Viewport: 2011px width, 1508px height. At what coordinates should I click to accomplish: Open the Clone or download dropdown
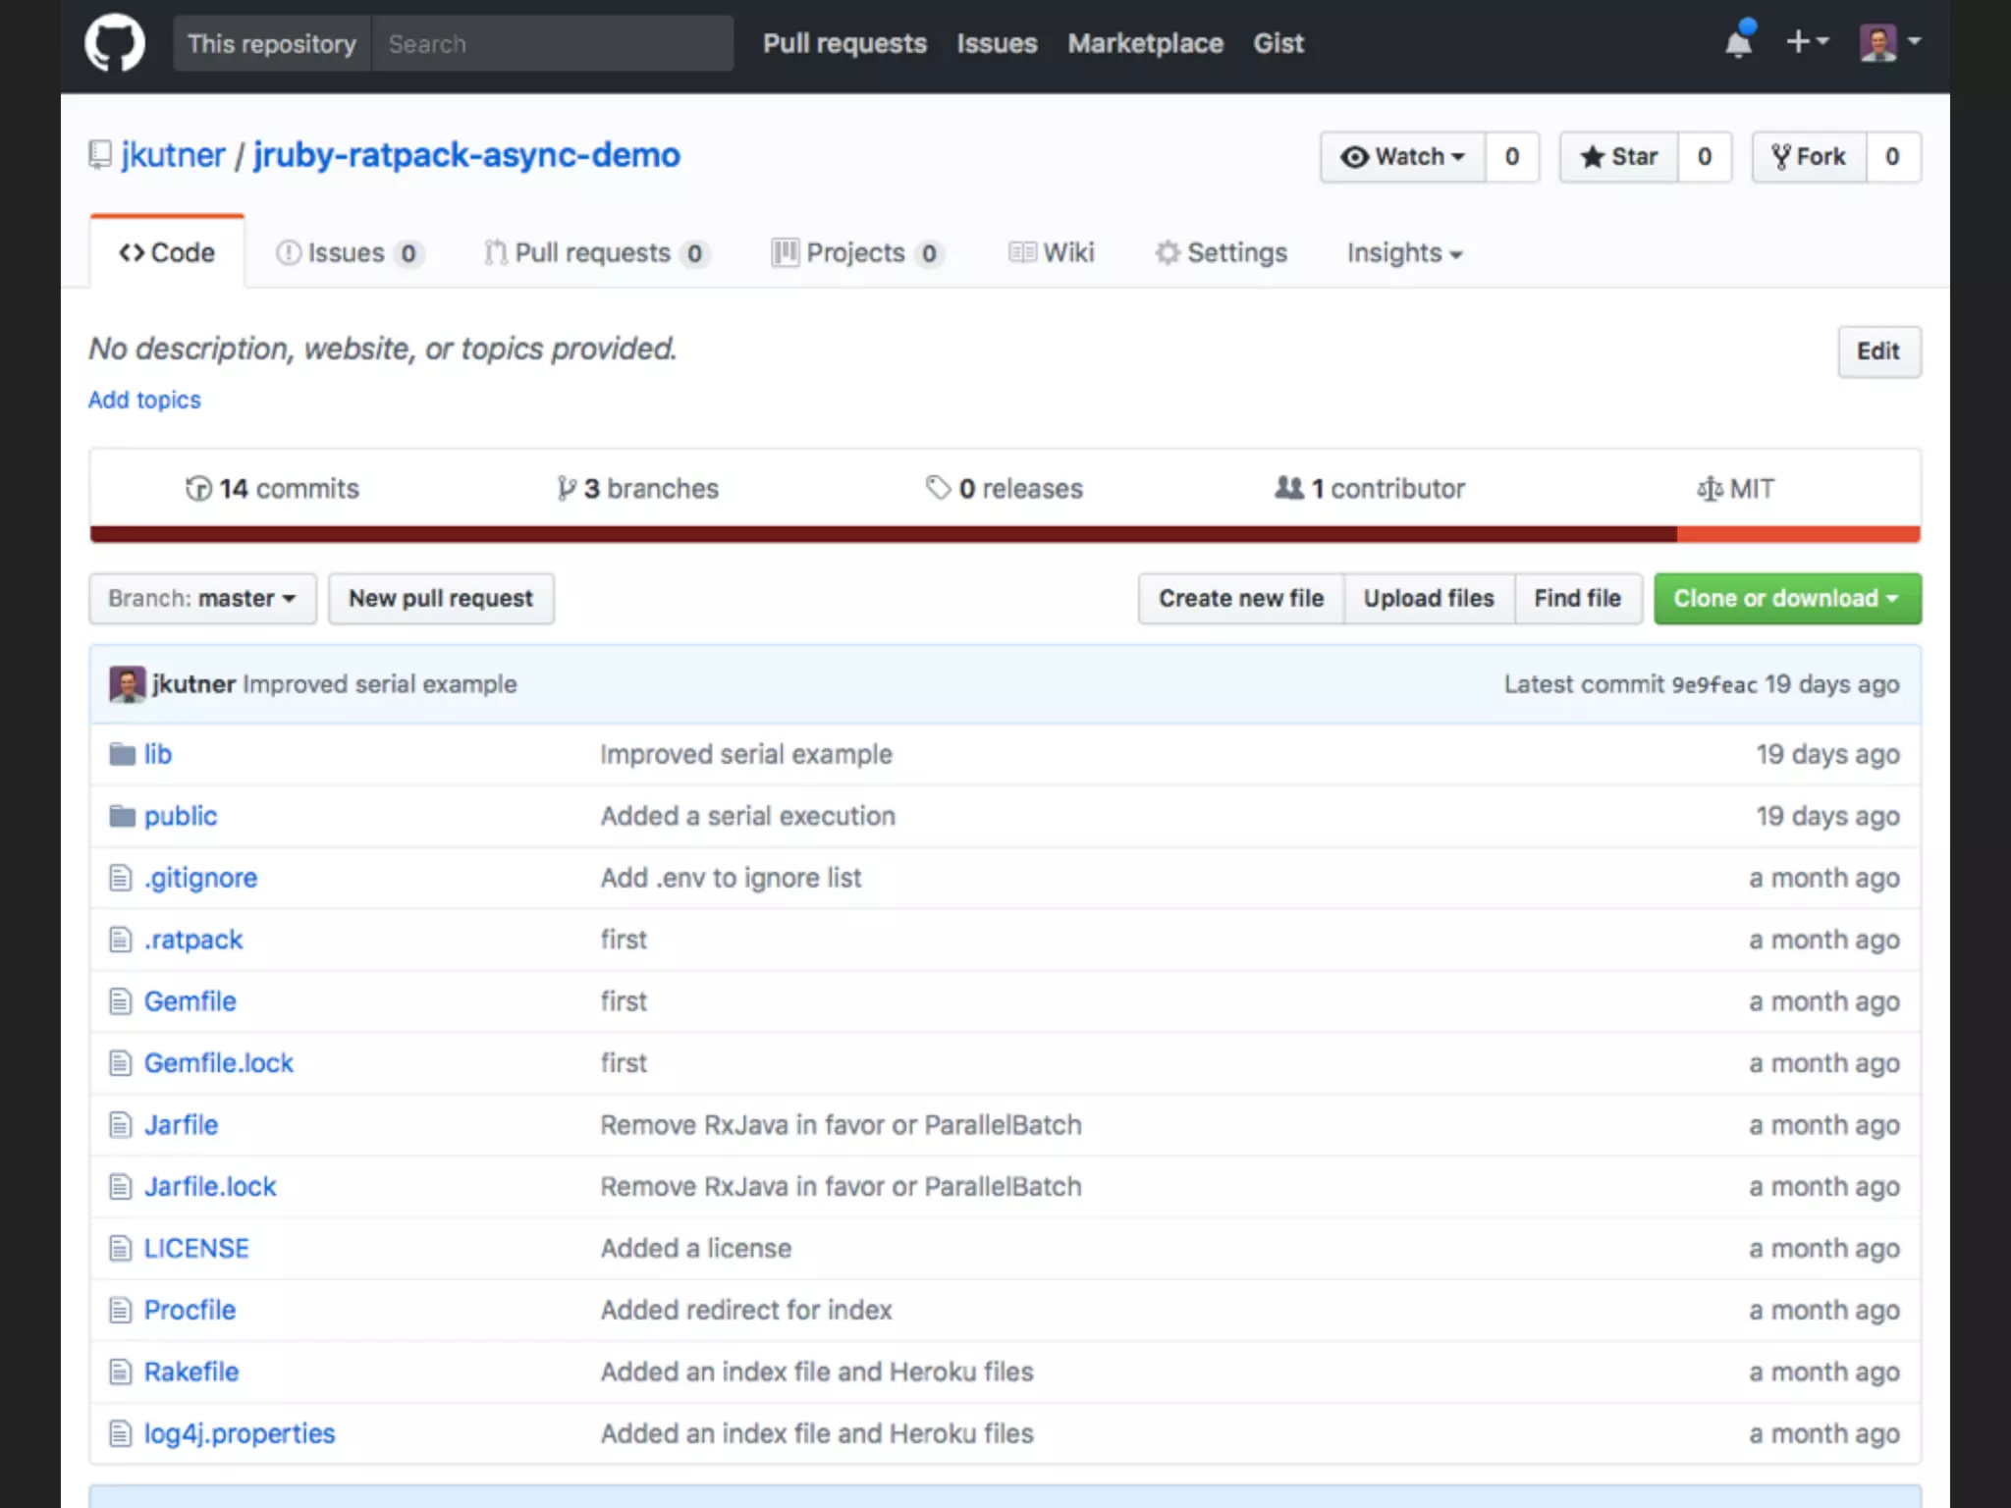[x=1786, y=599]
